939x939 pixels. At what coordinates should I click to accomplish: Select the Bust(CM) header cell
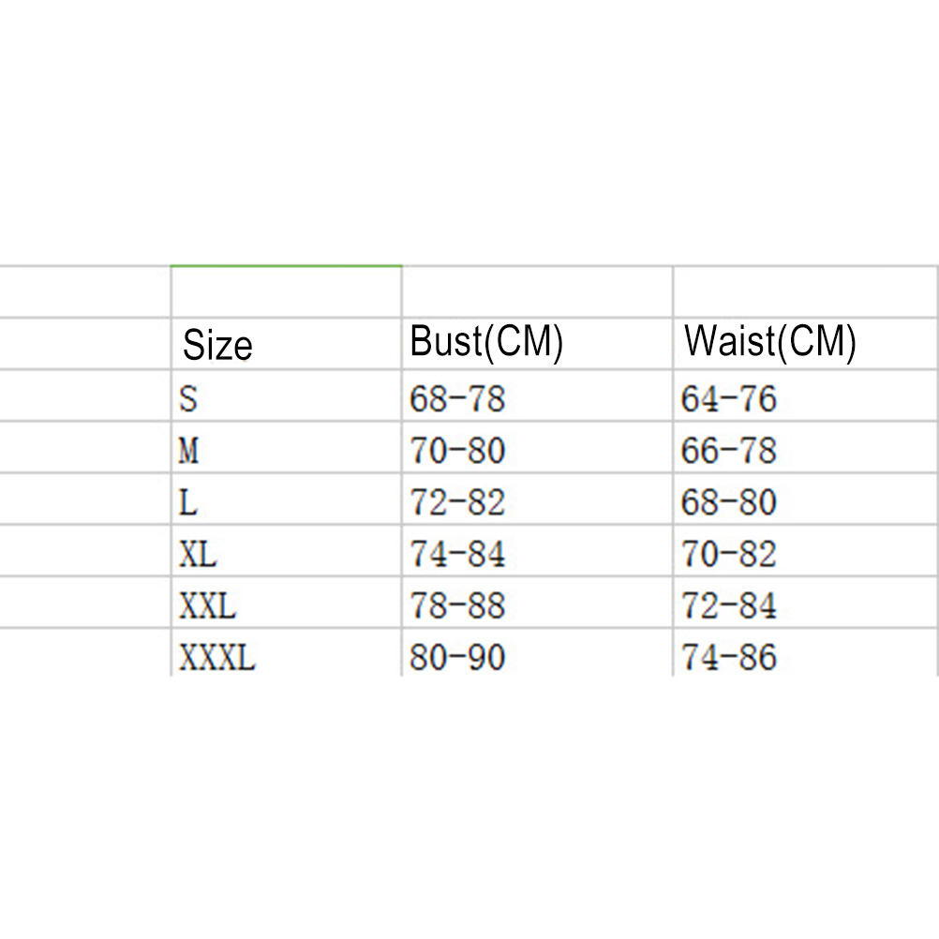point(486,343)
